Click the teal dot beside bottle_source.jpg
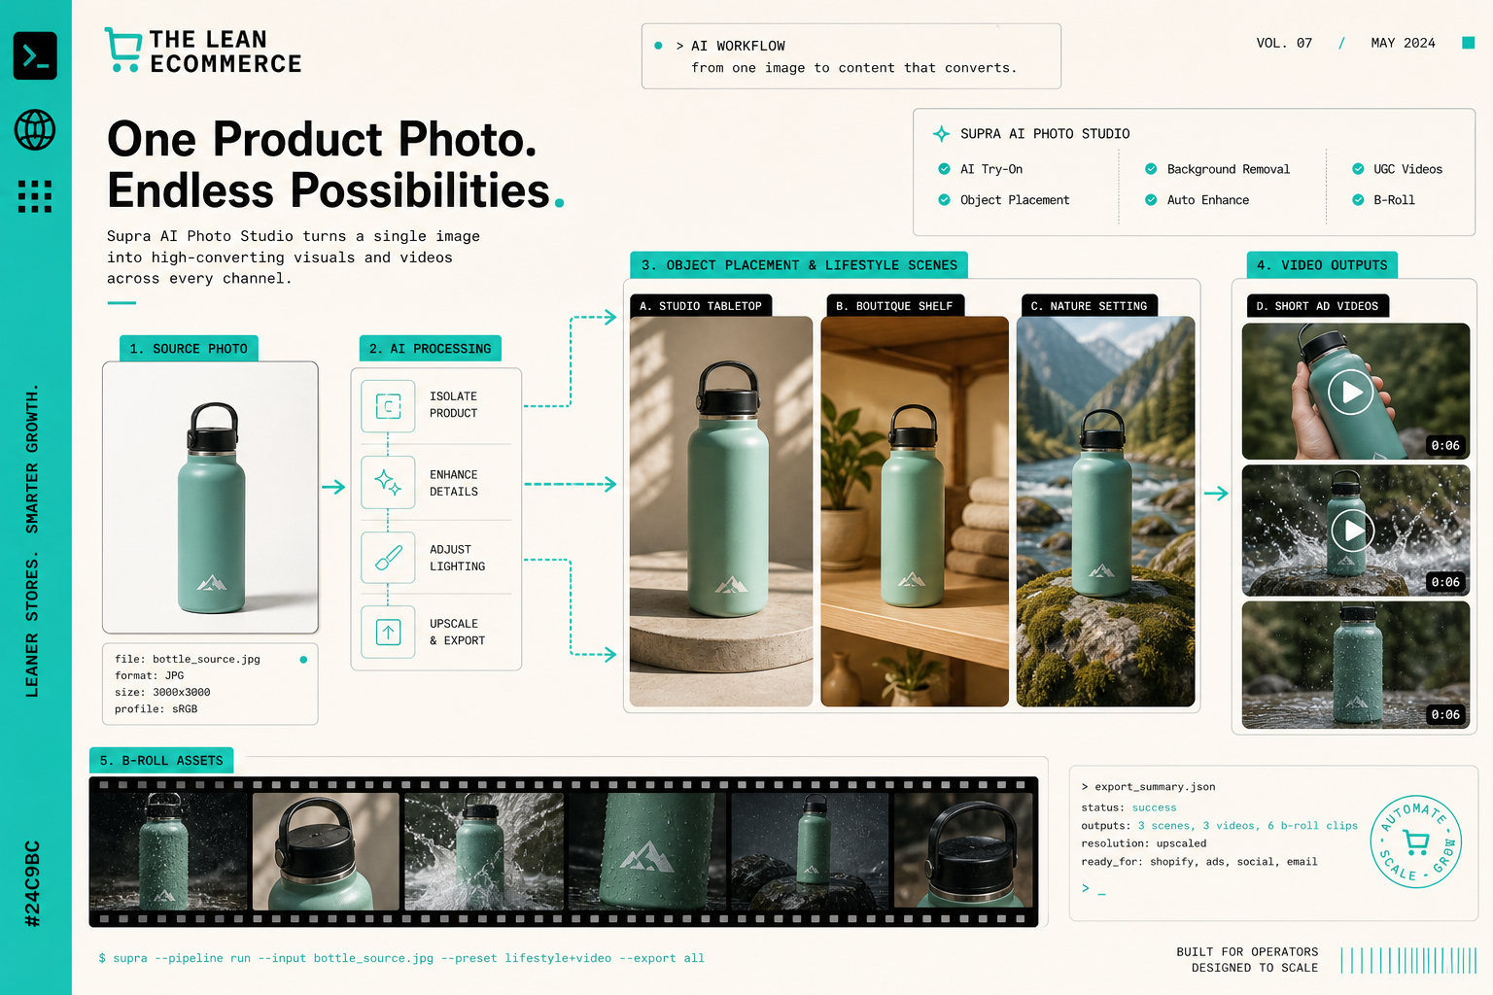This screenshot has width=1493, height=995. (303, 660)
